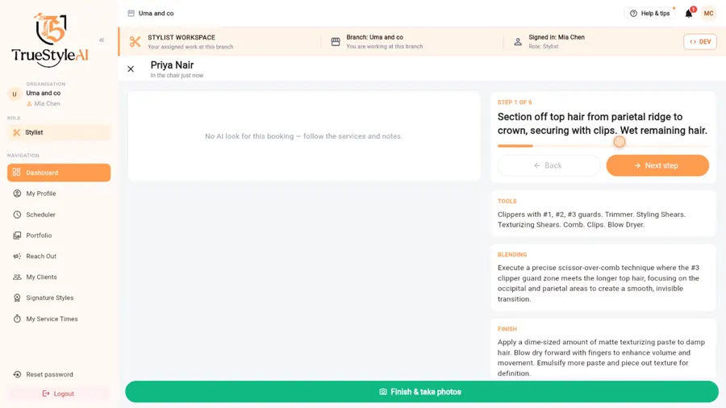Click the Reach Out megaphone icon
This screenshot has width=726, height=408.
17,256
